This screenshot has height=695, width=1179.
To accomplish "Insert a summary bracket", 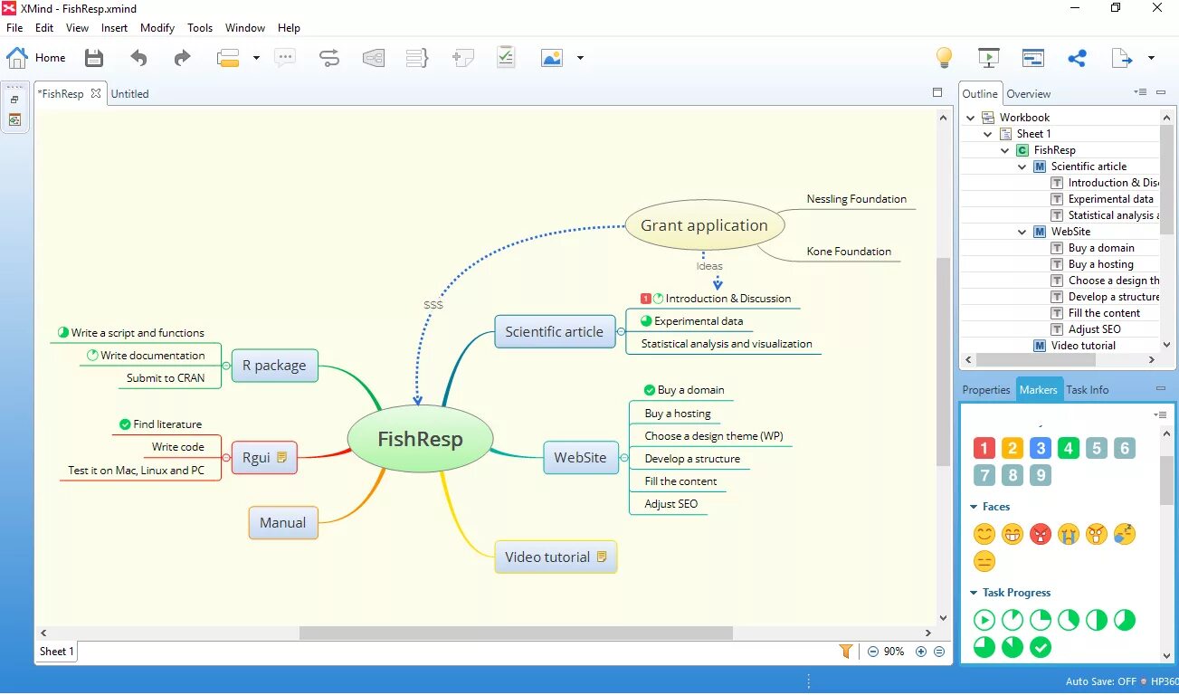I will coord(417,58).
